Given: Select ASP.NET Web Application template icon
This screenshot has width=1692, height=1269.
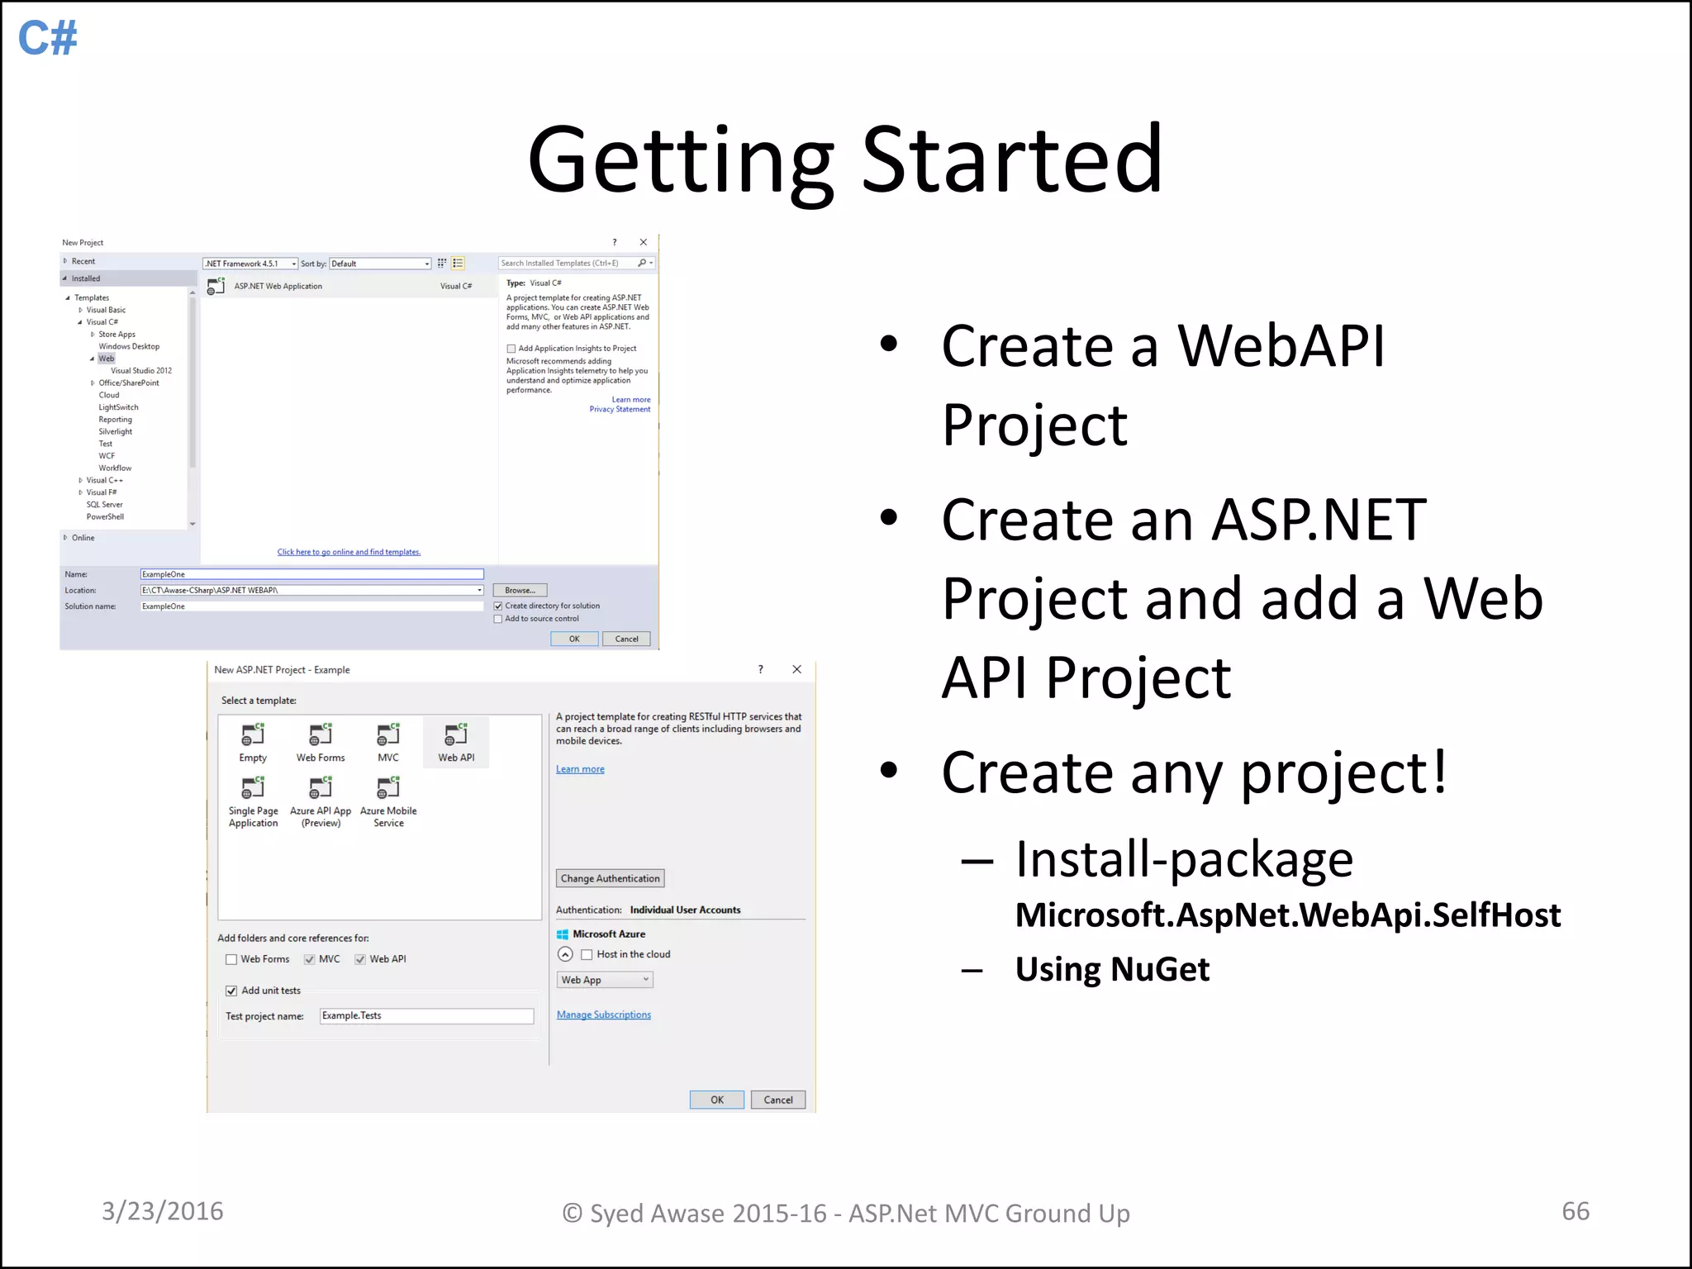Looking at the screenshot, I should [x=216, y=287].
